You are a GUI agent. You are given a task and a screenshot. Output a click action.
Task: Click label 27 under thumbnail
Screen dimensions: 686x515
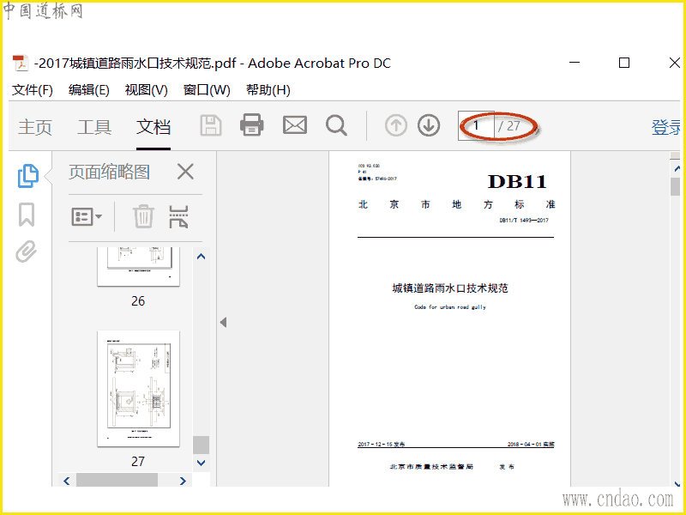coord(138,461)
